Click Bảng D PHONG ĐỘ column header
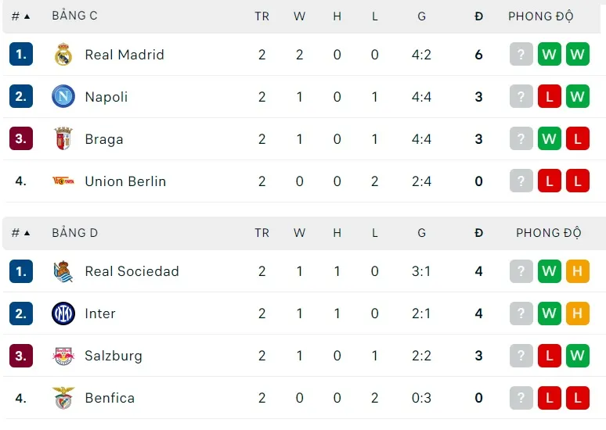This screenshot has height=430, width=606. click(548, 233)
